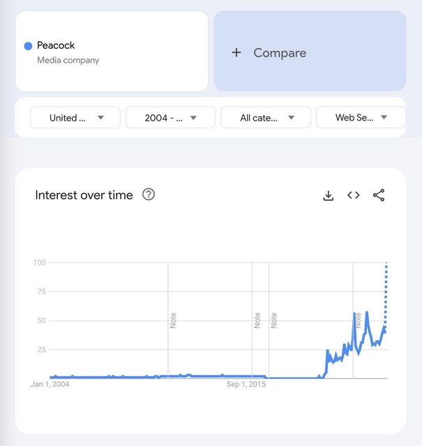The width and height of the screenshot is (422, 446).
Task: Click the blue Peacock color dot
Action: 28,46
